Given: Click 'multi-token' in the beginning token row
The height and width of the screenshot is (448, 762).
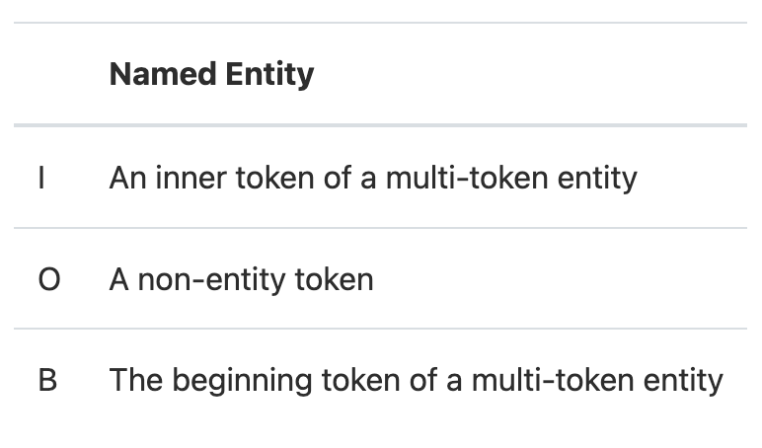Looking at the screenshot, I should point(554,380).
